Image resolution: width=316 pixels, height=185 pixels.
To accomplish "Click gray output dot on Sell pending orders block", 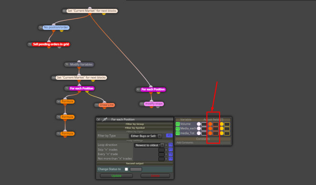I will click(59, 47).
